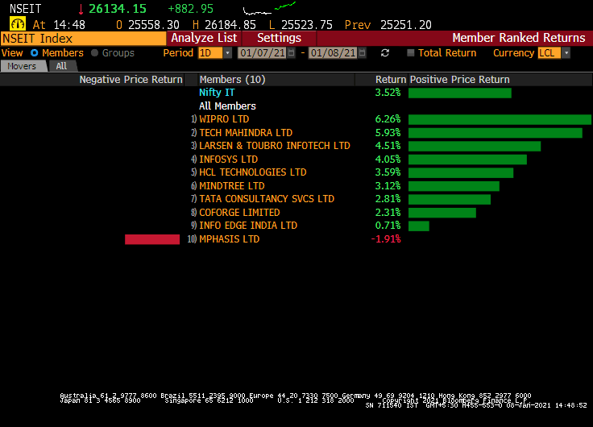Click the intraday sparkline chart at top
Viewport: 593px width, 427px height.
269,9
